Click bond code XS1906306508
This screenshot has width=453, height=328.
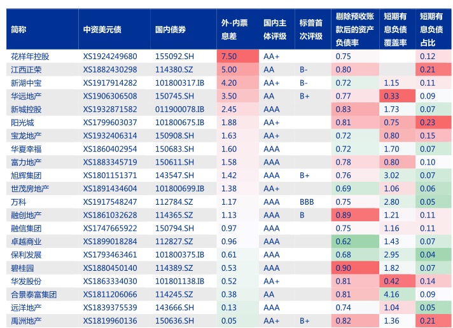coord(110,96)
